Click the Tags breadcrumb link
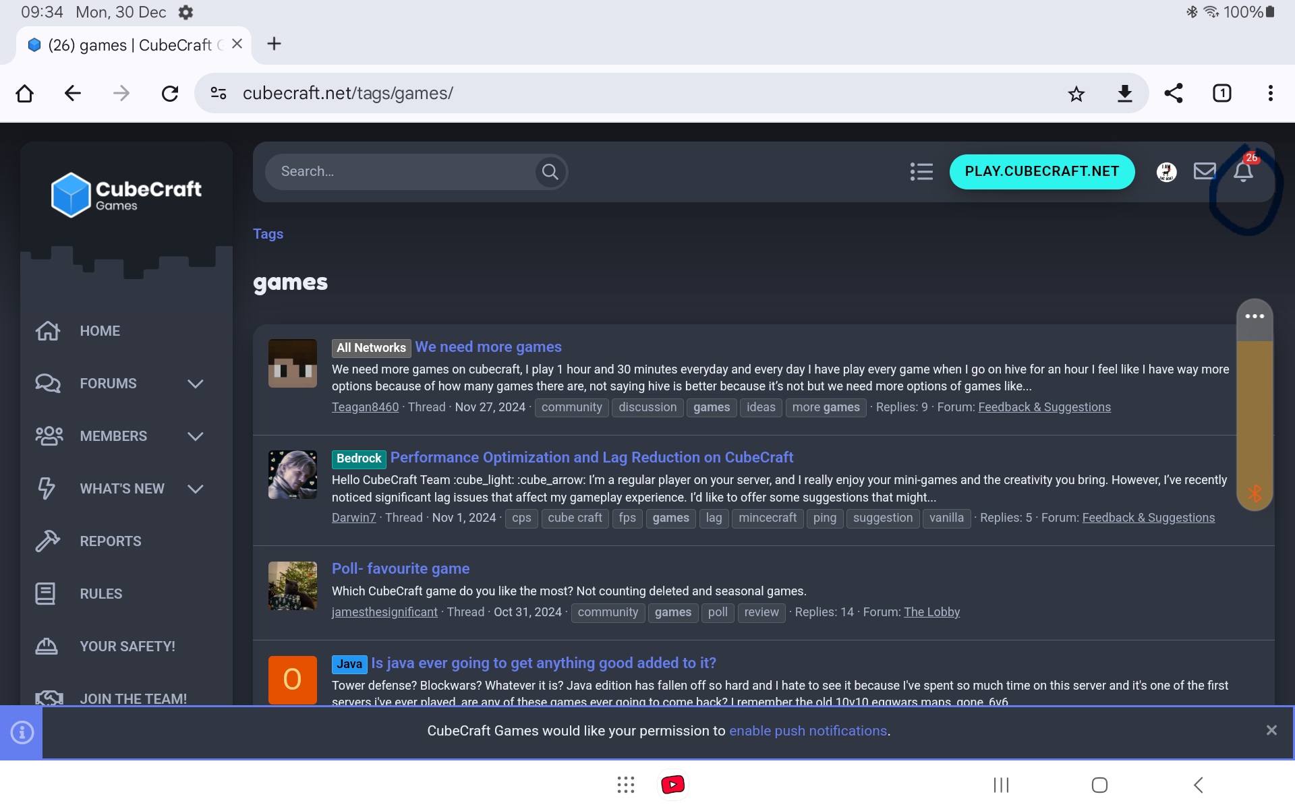Image resolution: width=1295 pixels, height=809 pixels. [x=268, y=234]
